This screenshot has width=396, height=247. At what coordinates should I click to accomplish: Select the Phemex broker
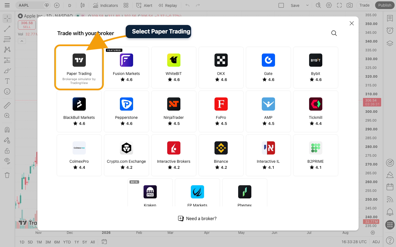coord(245,193)
